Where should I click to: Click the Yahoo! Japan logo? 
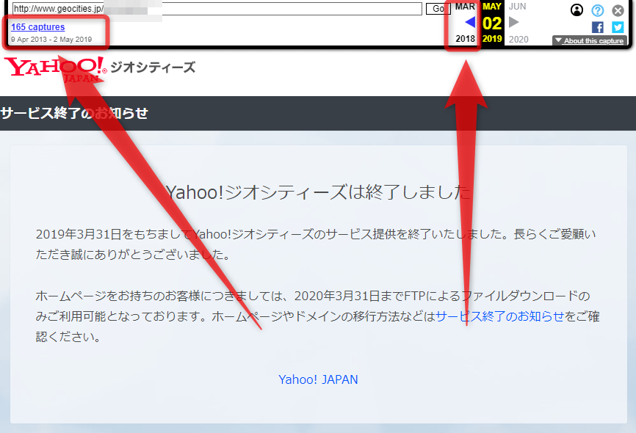(x=56, y=69)
